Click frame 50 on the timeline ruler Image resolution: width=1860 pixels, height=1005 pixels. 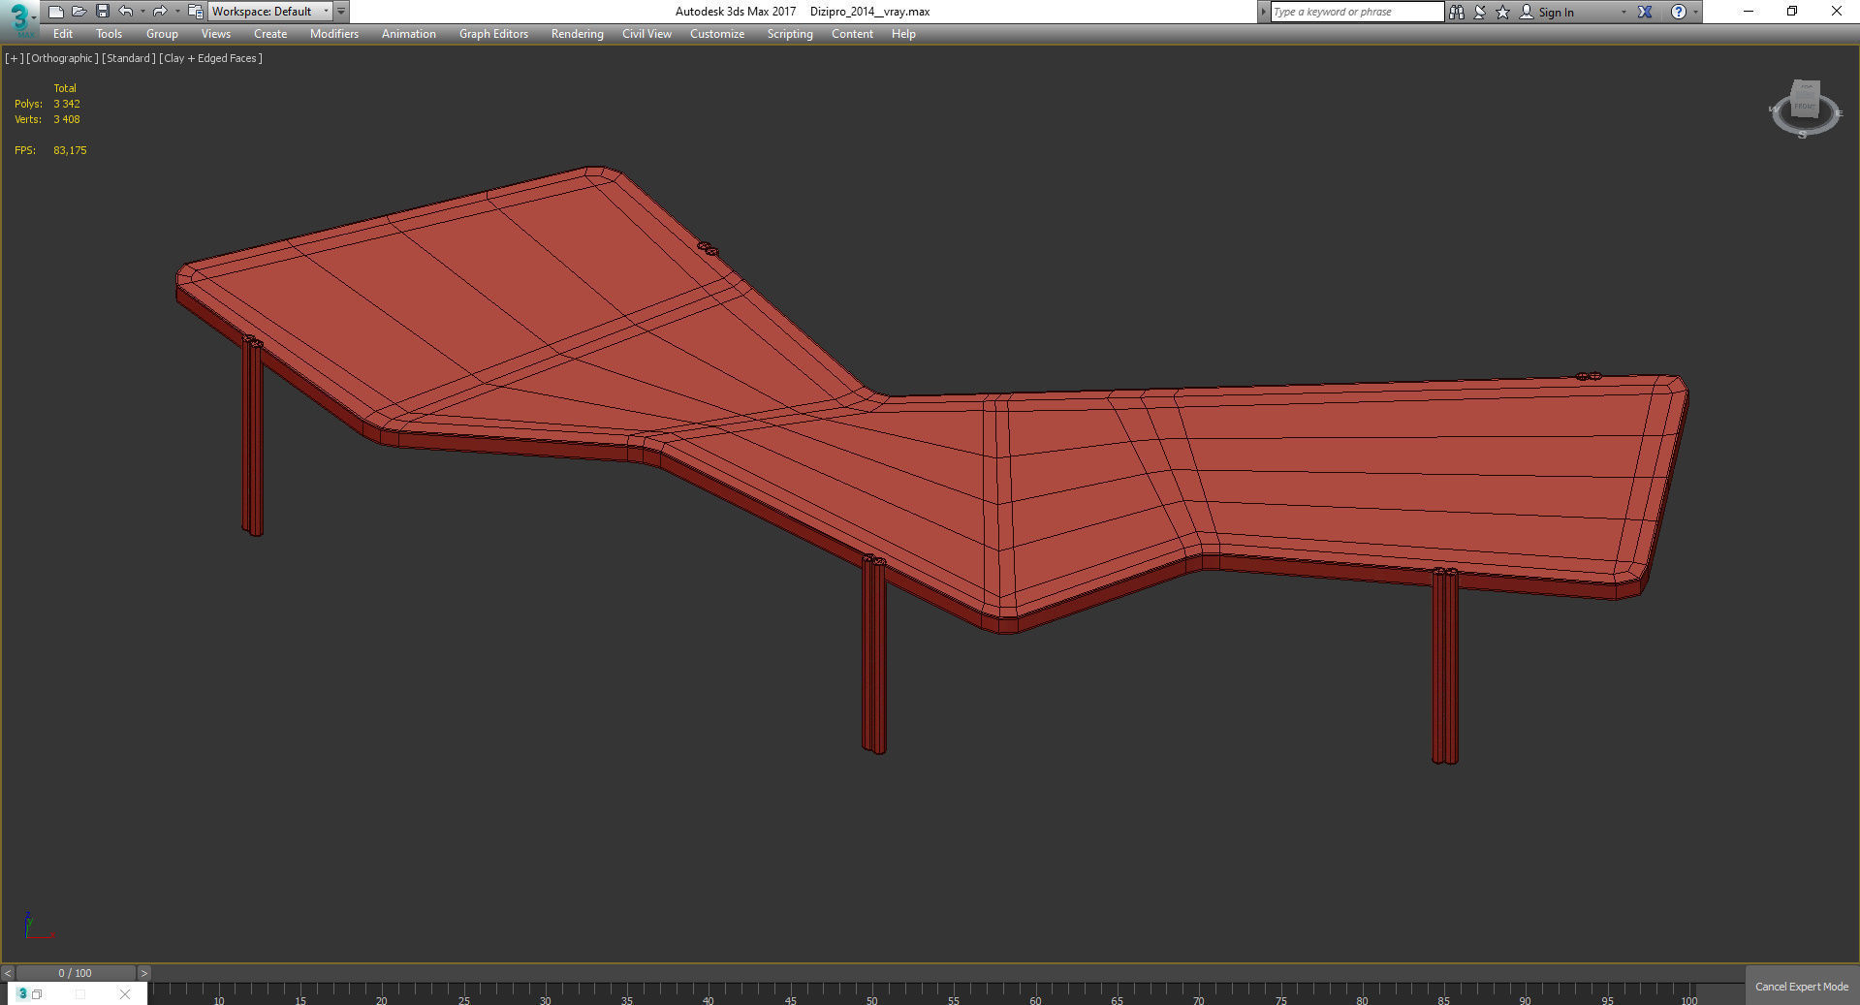coord(871,999)
